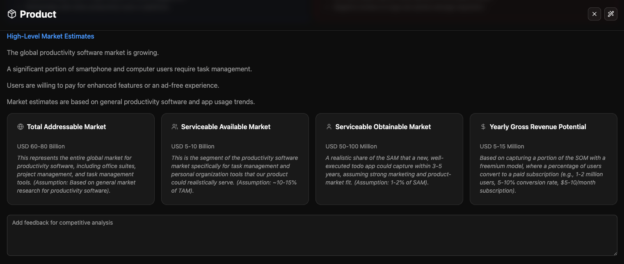Select the Serviceable Obtainable Market card
Image resolution: width=624 pixels, height=264 pixels.
(x=389, y=159)
